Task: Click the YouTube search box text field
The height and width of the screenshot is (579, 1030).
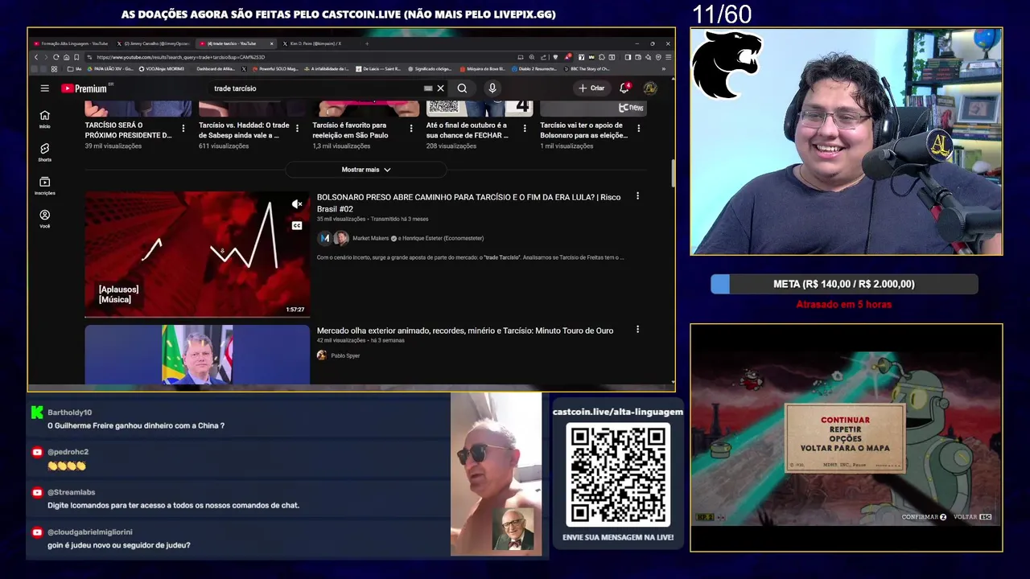Action: (318, 88)
